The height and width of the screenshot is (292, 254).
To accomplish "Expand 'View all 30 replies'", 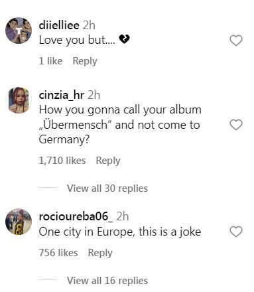I will [107, 188].
